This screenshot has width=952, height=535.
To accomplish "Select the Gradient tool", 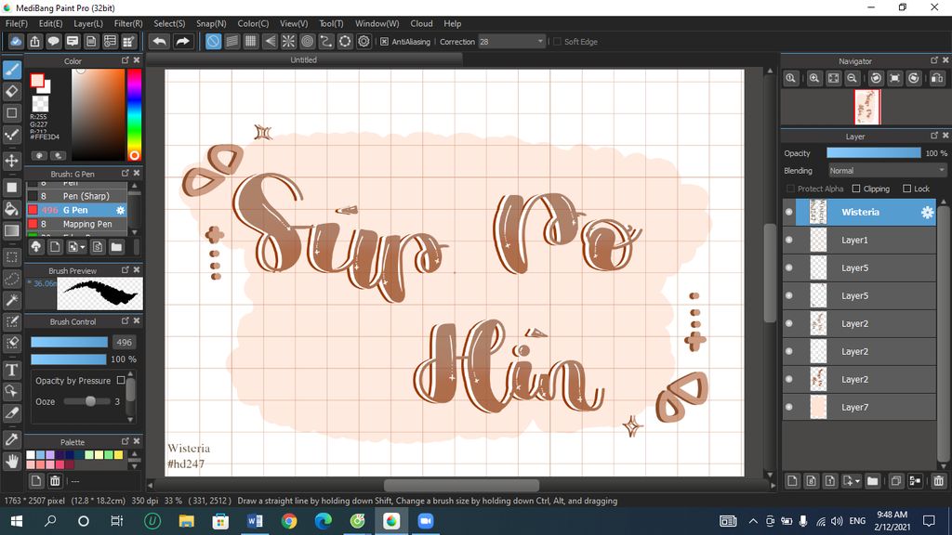I will coord(11,230).
